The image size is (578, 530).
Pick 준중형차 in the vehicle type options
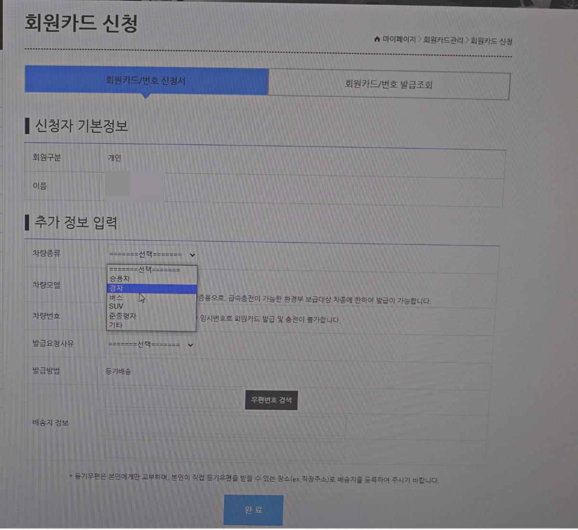143,316
